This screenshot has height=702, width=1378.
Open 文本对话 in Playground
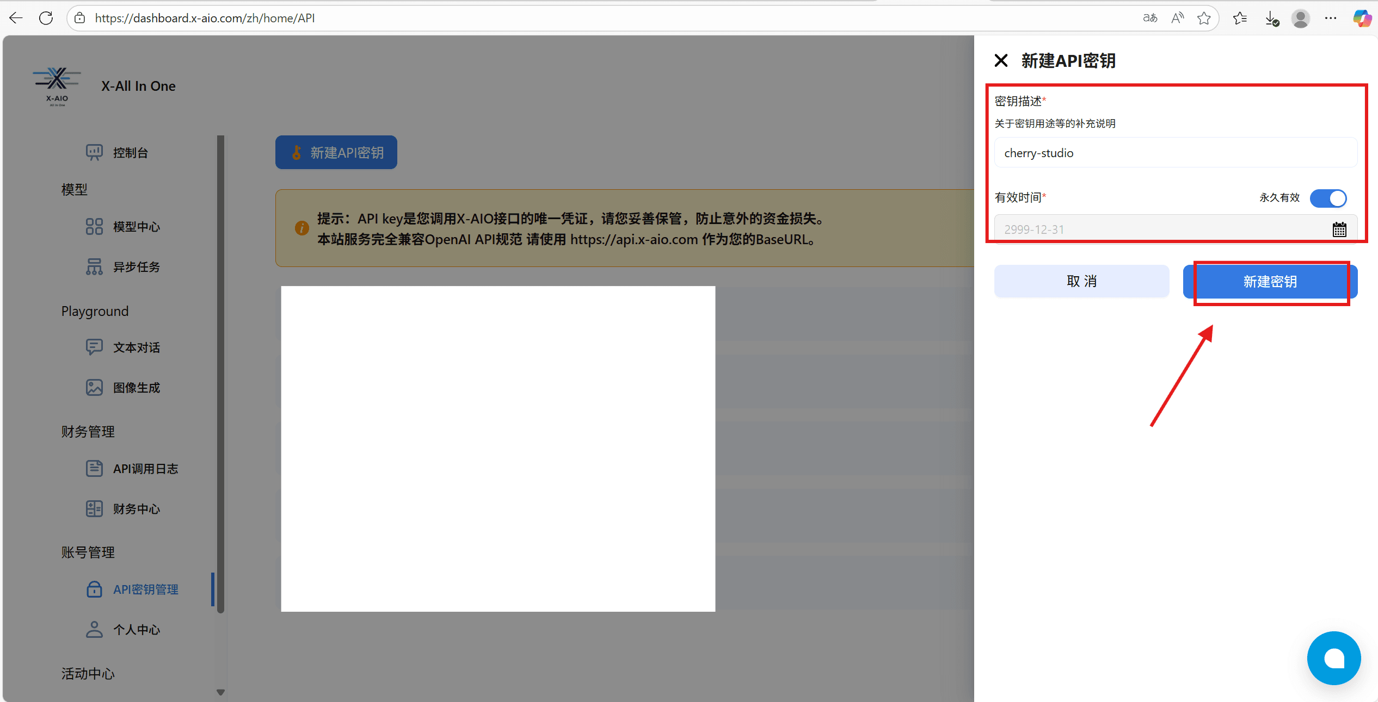(136, 347)
